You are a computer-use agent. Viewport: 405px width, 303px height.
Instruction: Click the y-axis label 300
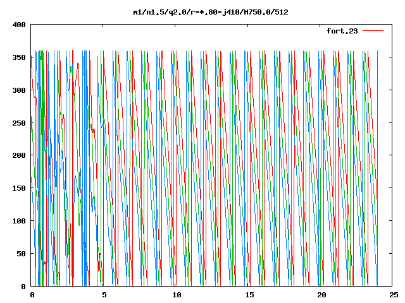pos(19,90)
